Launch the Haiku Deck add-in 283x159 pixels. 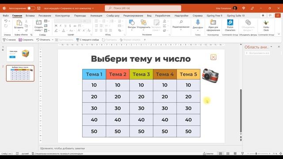point(266,25)
